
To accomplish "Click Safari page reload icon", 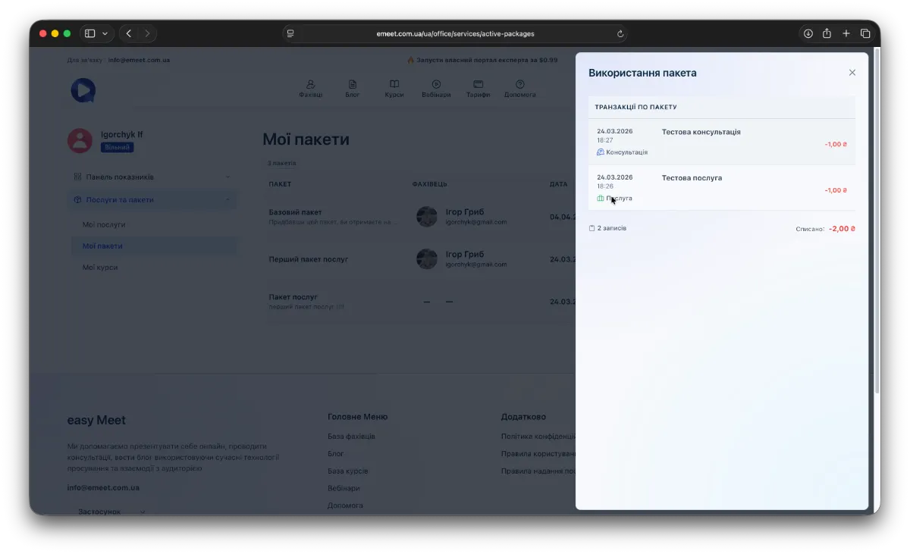I will [x=620, y=33].
